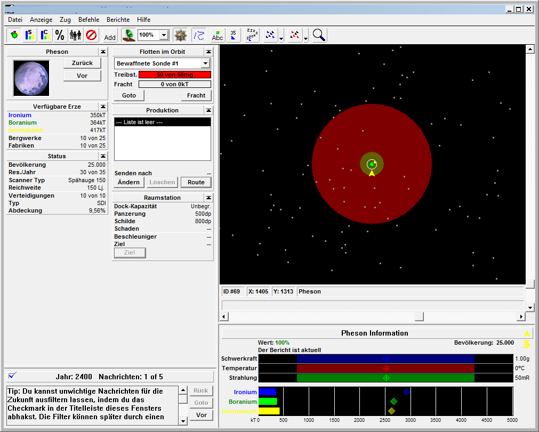
Task: Click the Ändern production button
Action: (128, 182)
